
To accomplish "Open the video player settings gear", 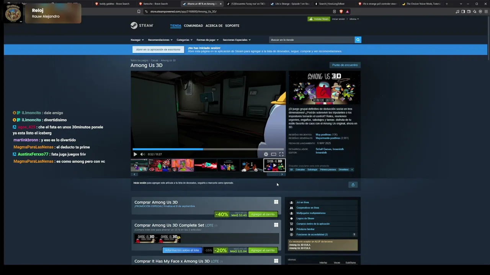I will point(266,154).
